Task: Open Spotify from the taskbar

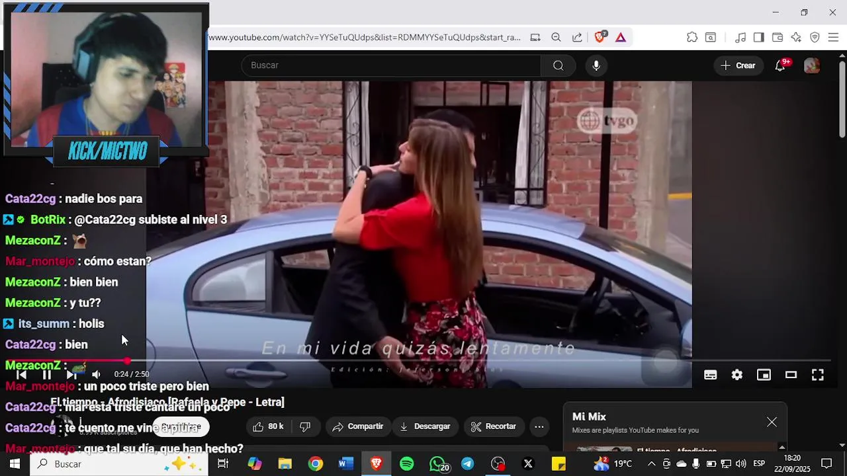Action: tap(406, 464)
